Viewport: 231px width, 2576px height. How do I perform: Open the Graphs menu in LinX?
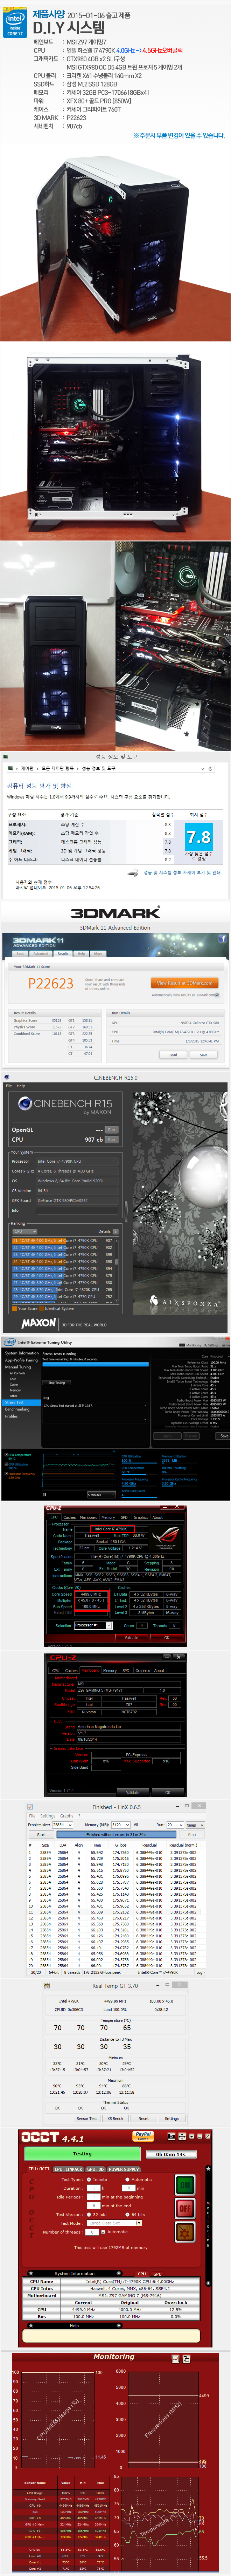[x=67, y=1816]
